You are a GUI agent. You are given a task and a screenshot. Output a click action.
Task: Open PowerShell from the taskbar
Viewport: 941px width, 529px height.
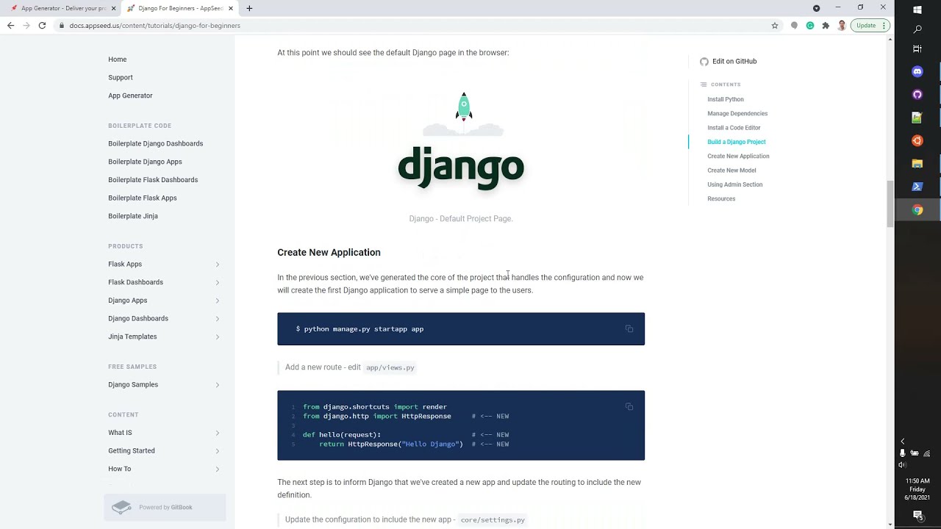point(917,187)
